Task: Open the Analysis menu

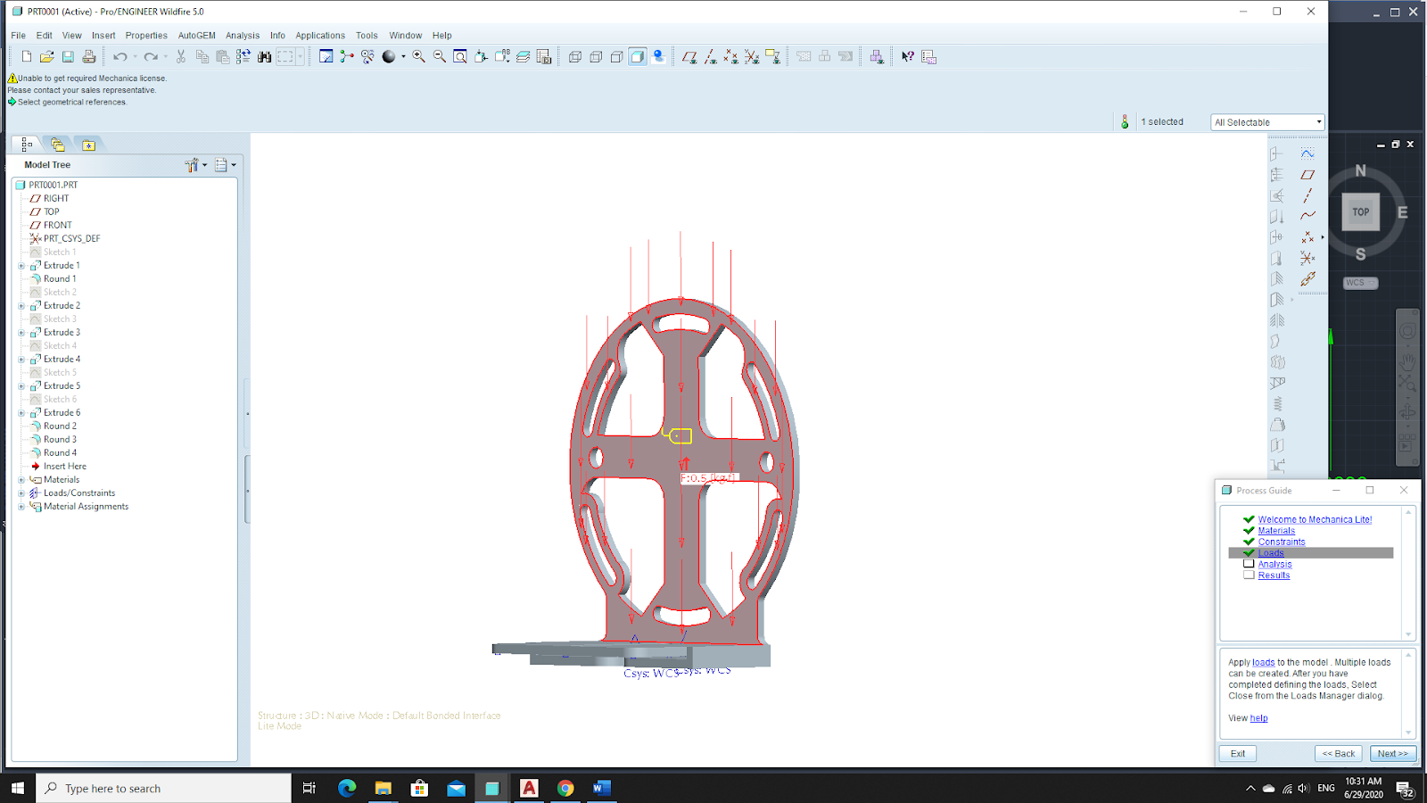Action: coord(243,36)
